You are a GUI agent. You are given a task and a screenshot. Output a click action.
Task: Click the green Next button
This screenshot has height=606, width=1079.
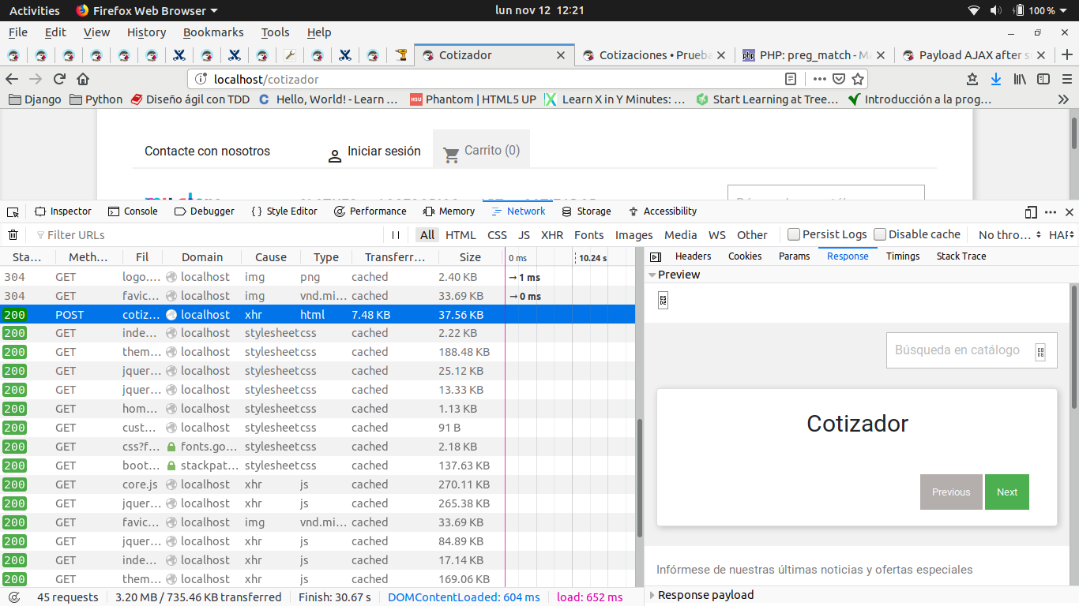pos(1007,492)
